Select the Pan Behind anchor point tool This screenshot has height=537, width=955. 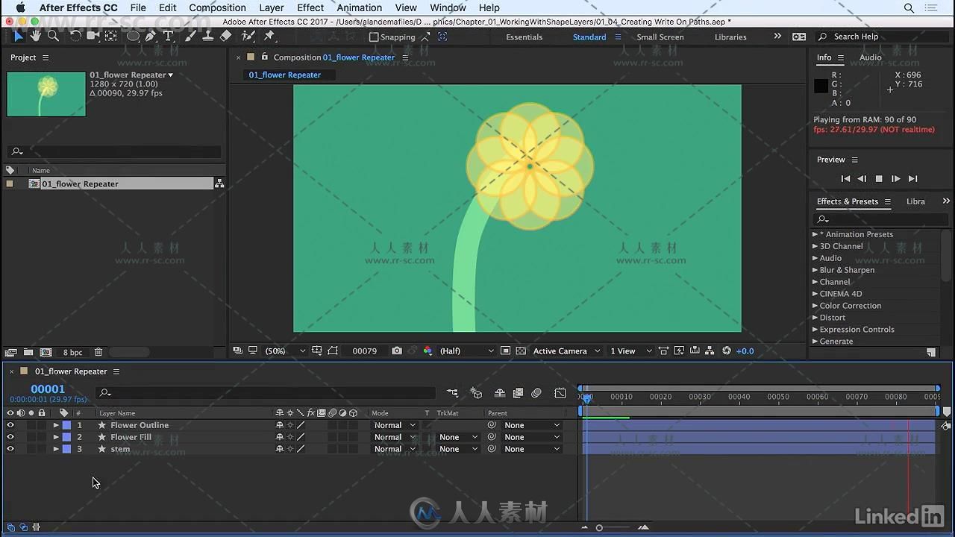coord(110,36)
